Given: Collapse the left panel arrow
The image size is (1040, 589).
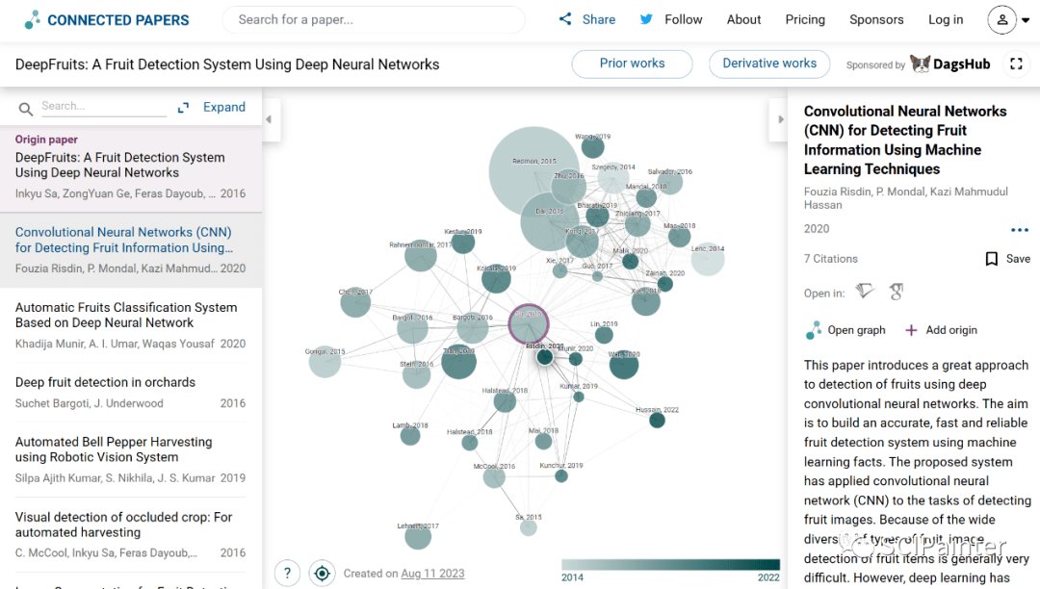Looking at the screenshot, I should (x=269, y=119).
